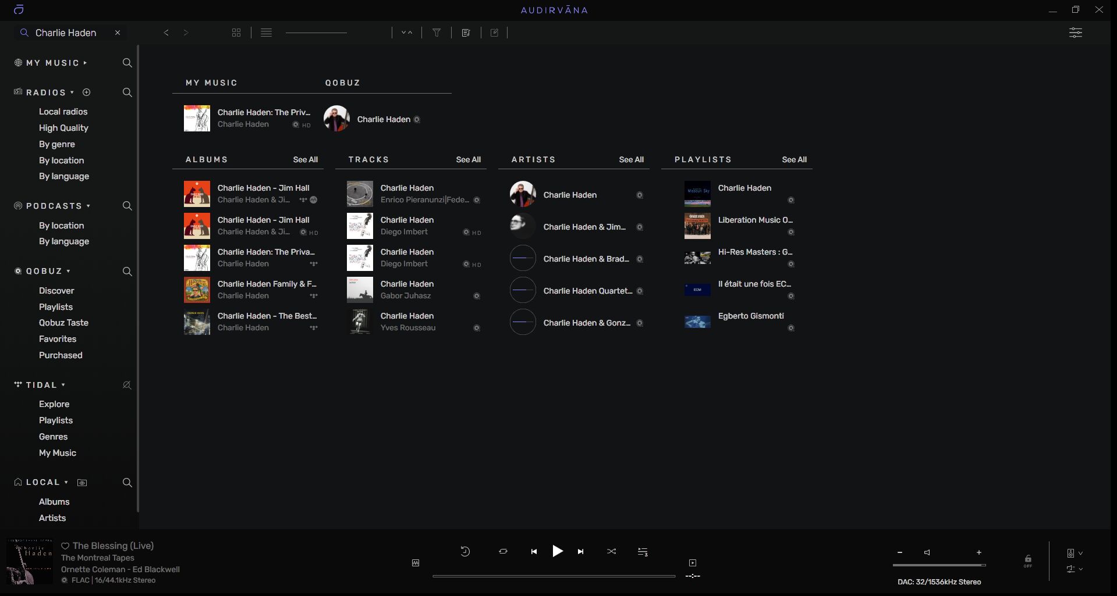Click the disabled search icon beside TIDAL
The height and width of the screenshot is (596, 1117).
127,385
